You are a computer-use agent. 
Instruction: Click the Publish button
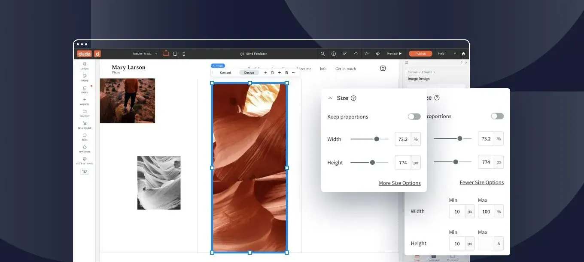(x=420, y=54)
